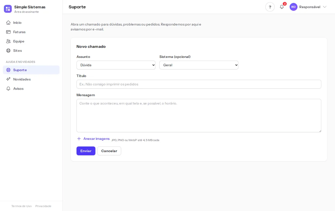The height and width of the screenshot is (211, 335).
Task: Click the Suporte page title in header
Action: 77,7
